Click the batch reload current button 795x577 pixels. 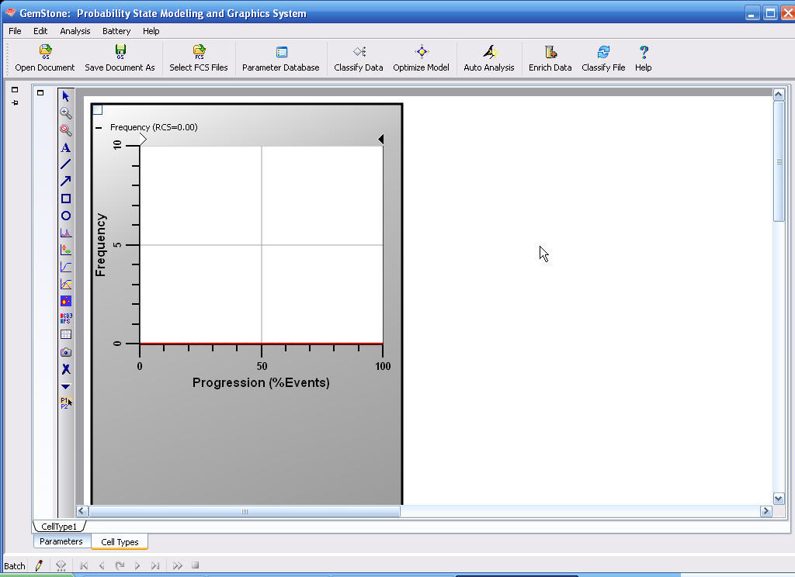pyautogui.click(x=120, y=565)
